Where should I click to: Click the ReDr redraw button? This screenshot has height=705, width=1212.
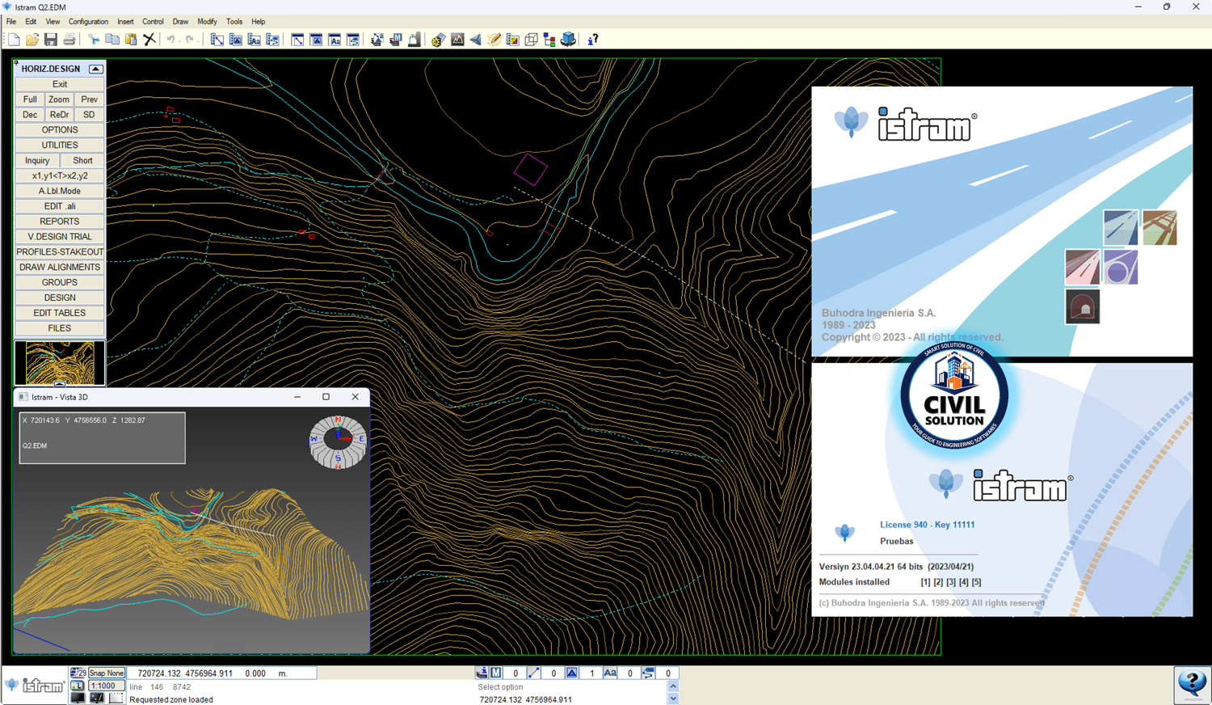[x=59, y=115]
